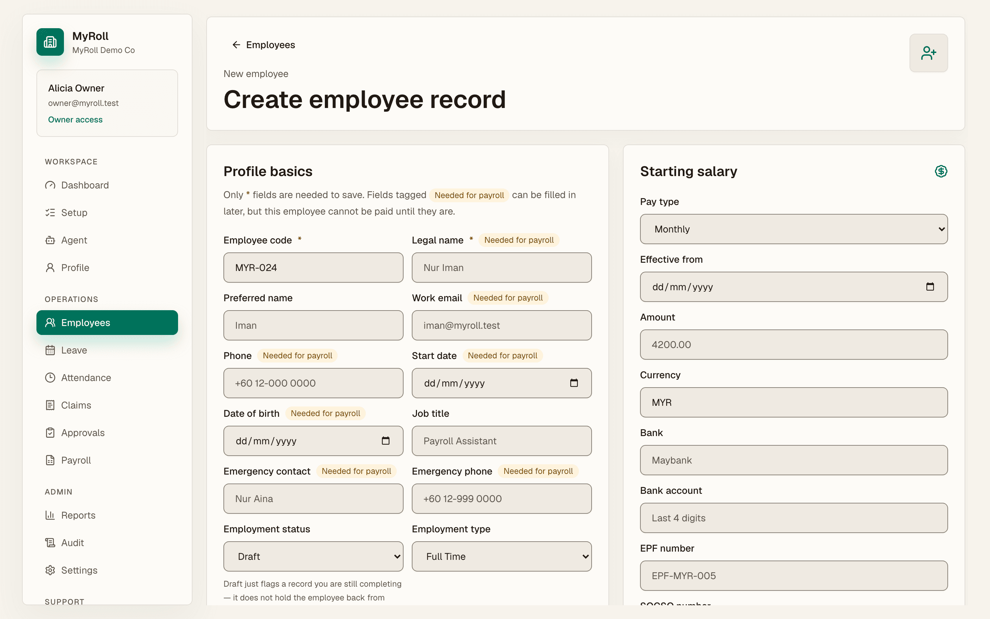Open the Date of birth calendar picker icon
Viewport: 990px width, 619px height.
click(385, 441)
